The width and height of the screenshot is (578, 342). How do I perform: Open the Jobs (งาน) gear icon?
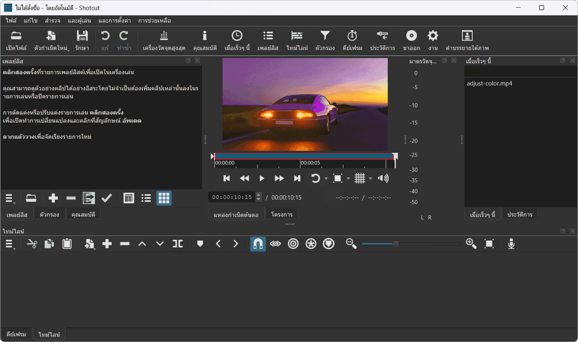(x=433, y=40)
